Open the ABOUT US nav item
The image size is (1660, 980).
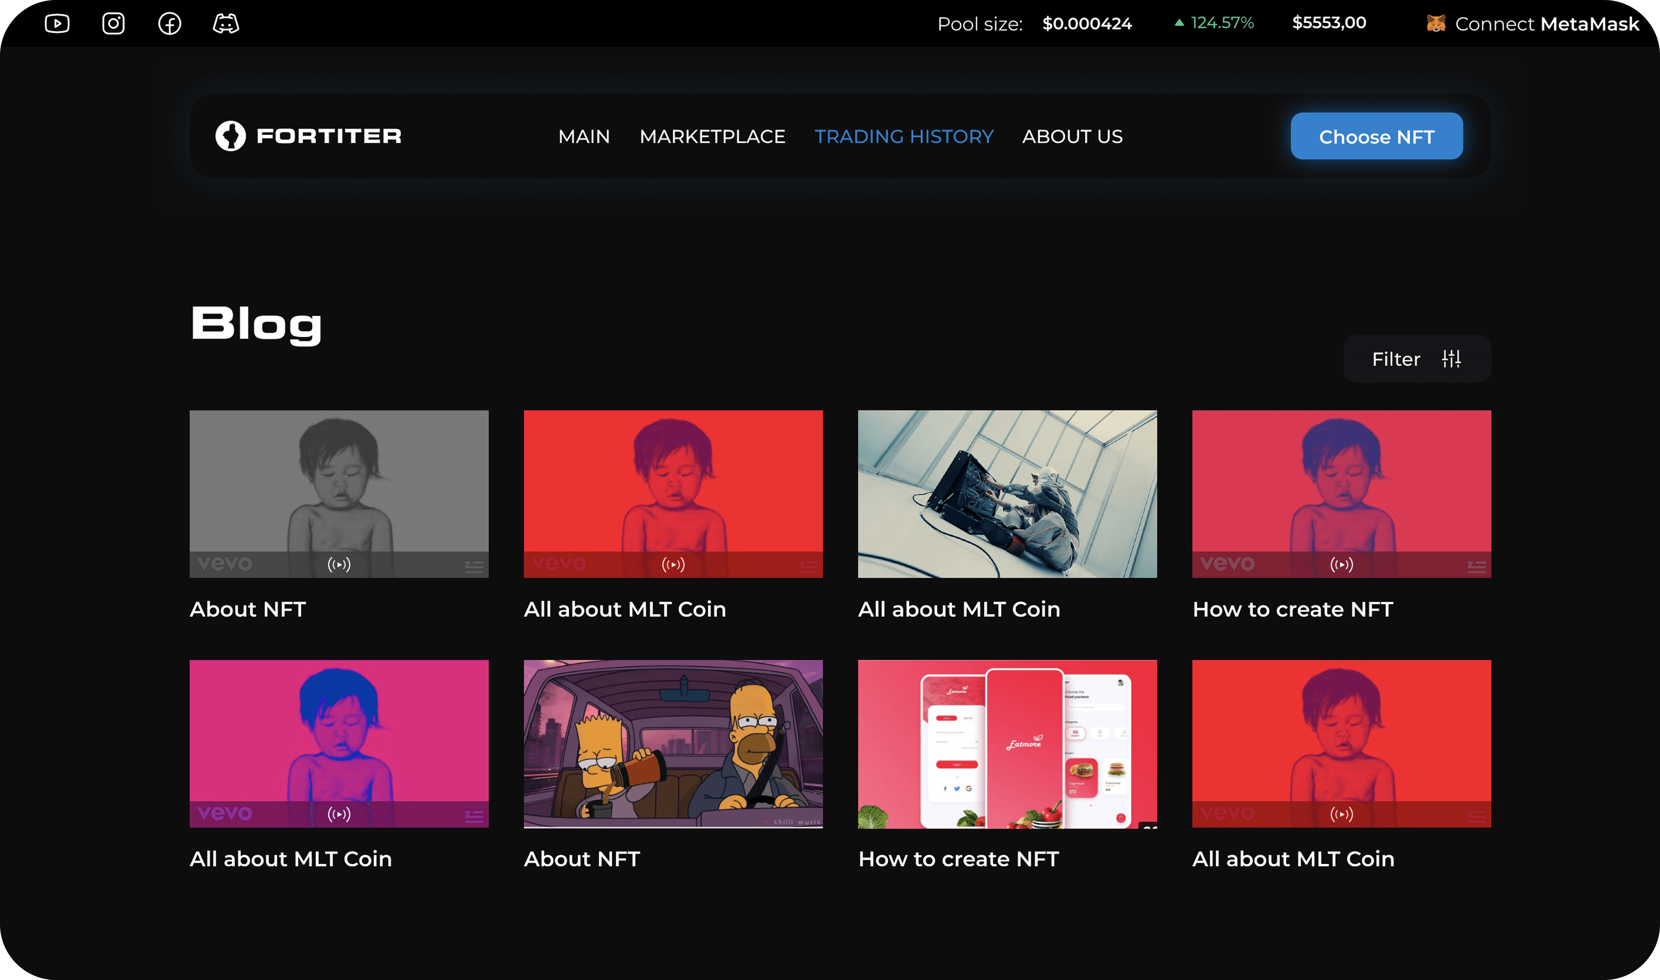1072,137
